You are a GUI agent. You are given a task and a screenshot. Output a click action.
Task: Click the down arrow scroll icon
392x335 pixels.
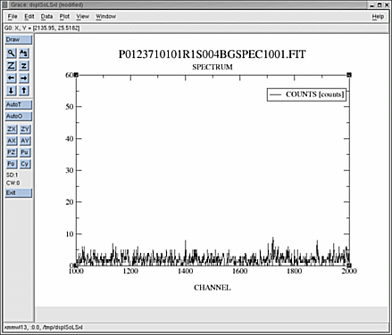pos(12,90)
